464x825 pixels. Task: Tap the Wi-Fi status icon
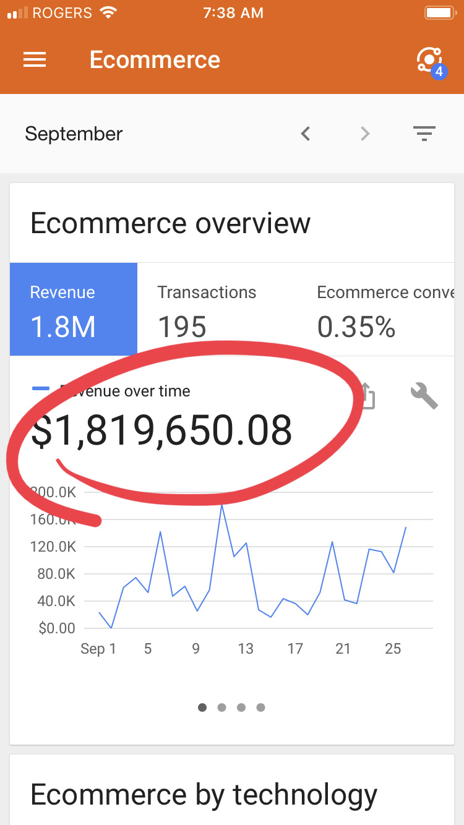108,13
